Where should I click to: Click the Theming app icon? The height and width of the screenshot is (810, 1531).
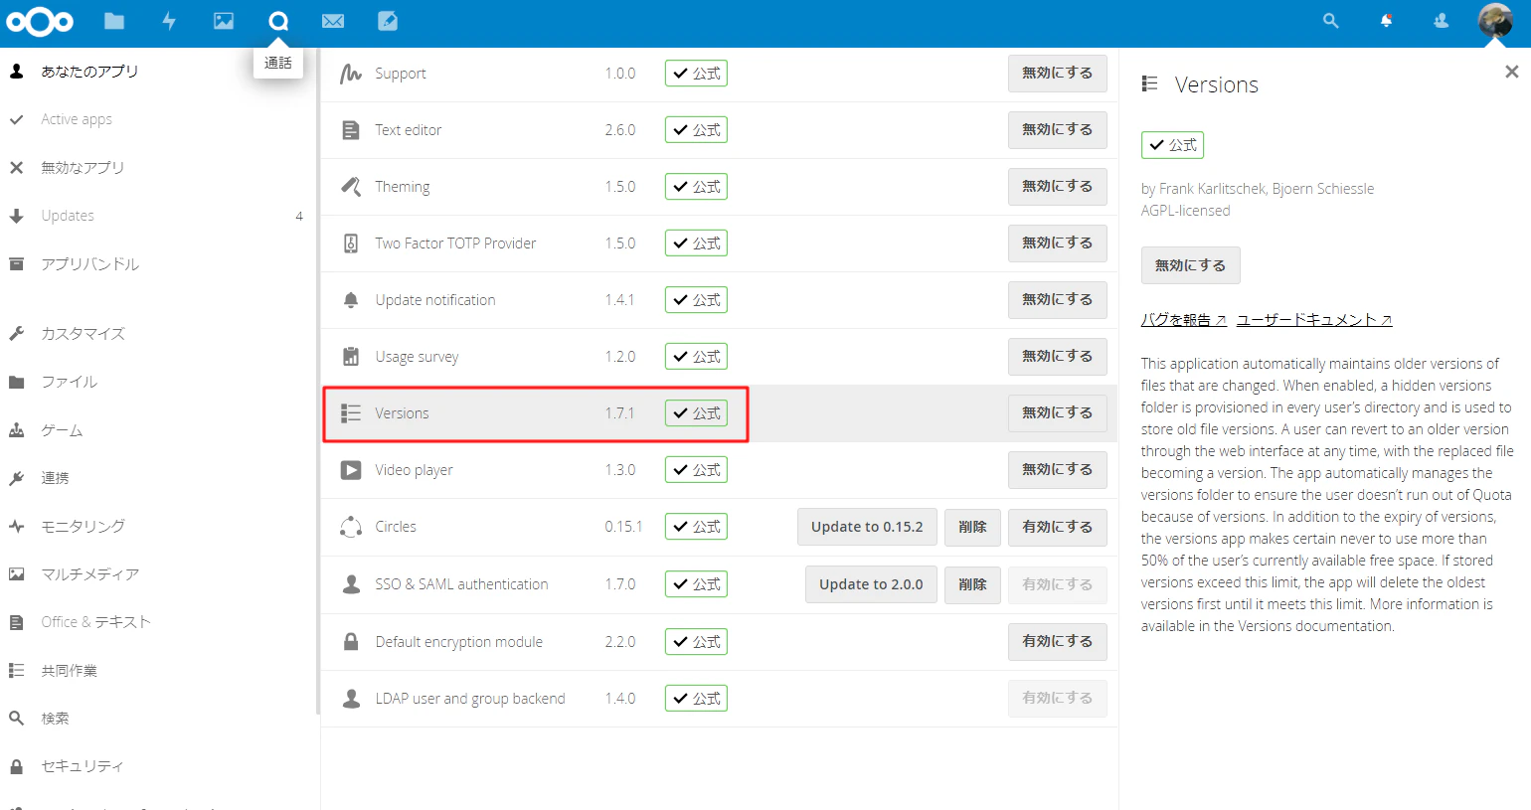point(351,187)
